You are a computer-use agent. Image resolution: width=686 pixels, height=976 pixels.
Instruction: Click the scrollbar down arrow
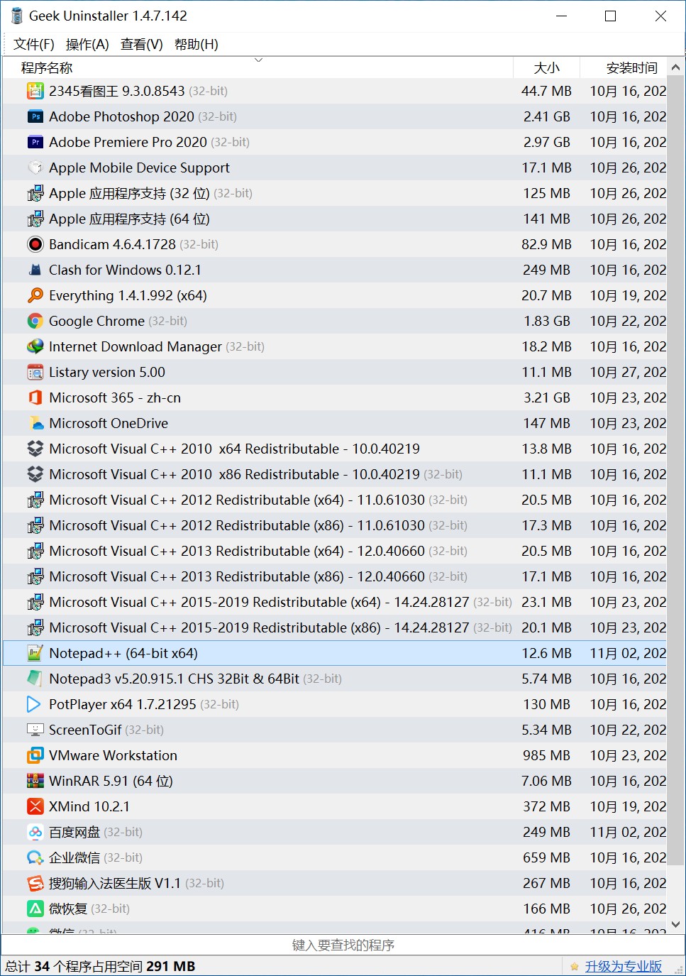point(675,924)
